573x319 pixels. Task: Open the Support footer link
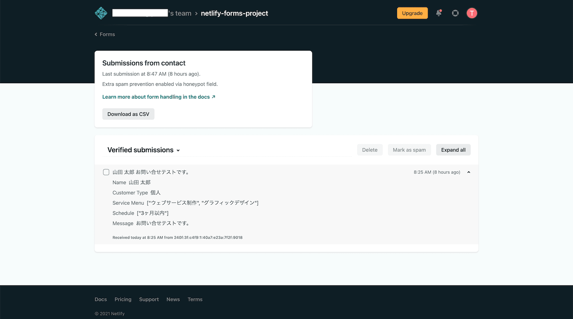(x=149, y=299)
